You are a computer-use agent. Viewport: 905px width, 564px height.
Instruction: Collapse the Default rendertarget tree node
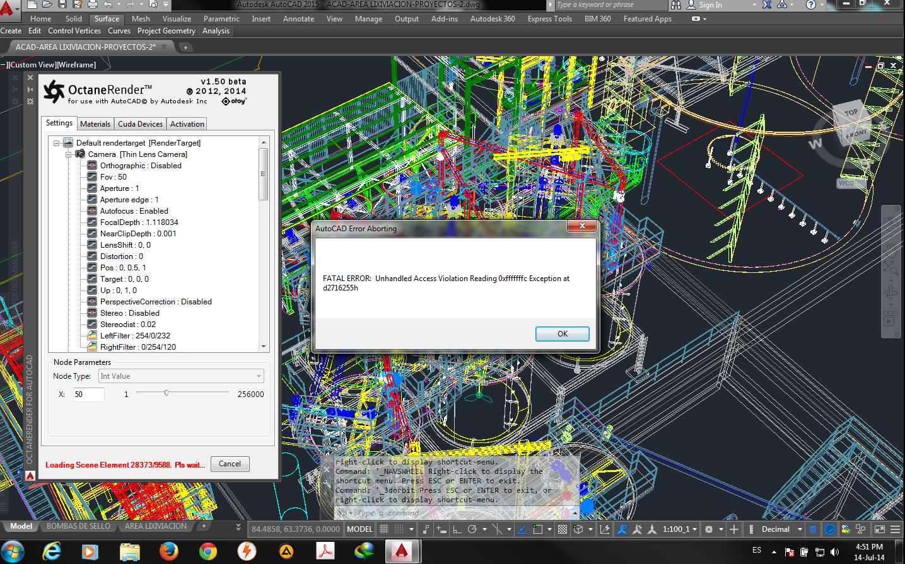point(57,143)
